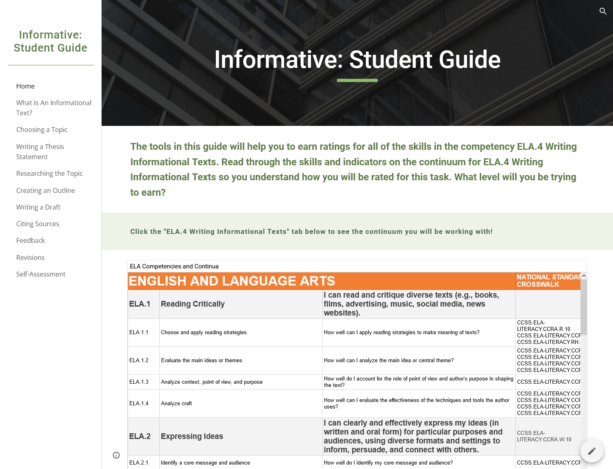Click the English and Language Arts header
613x469 pixels.
[x=232, y=281]
